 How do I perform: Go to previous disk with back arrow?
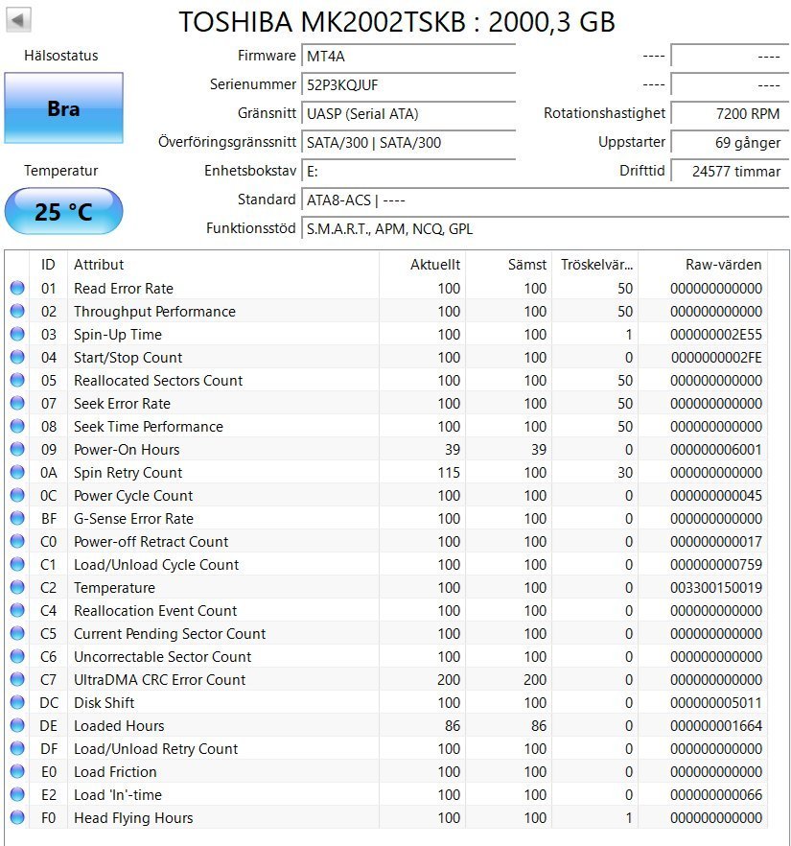(x=18, y=20)
